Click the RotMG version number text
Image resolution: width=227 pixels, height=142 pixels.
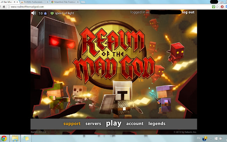38,132
